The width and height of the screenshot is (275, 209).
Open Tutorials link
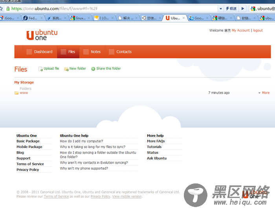click(x=154, y=147)
